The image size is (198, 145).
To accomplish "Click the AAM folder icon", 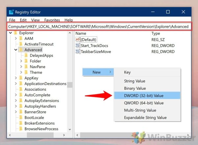I will [x=21, y=39].
